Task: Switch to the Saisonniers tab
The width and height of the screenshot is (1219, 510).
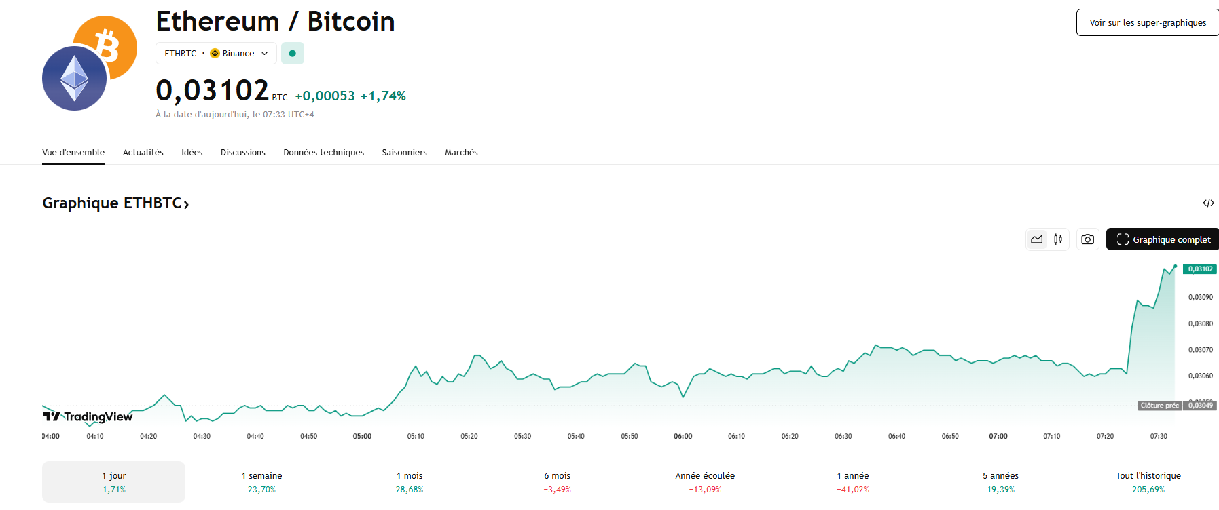Action: (x=404, y=152)
